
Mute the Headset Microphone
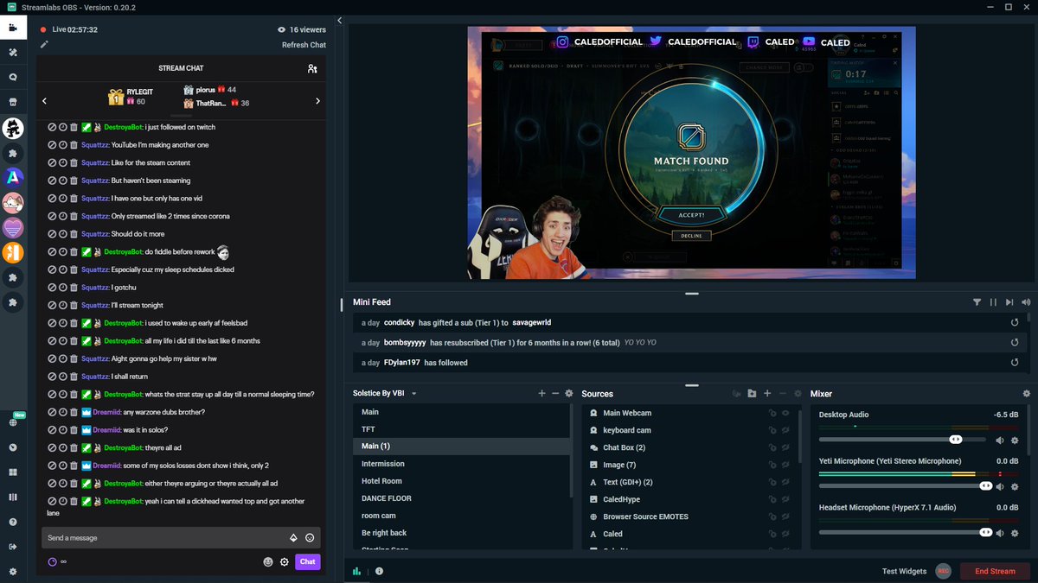click(x=1000, y=533)
